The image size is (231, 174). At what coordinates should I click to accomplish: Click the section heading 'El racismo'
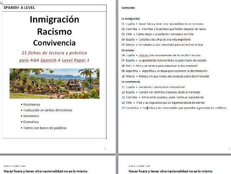[128, 51]
